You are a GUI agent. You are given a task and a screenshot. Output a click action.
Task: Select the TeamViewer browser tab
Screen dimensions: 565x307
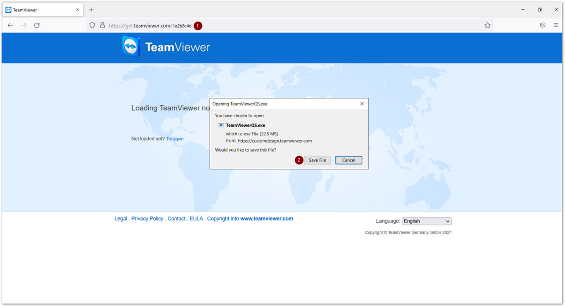pos(42,10)
